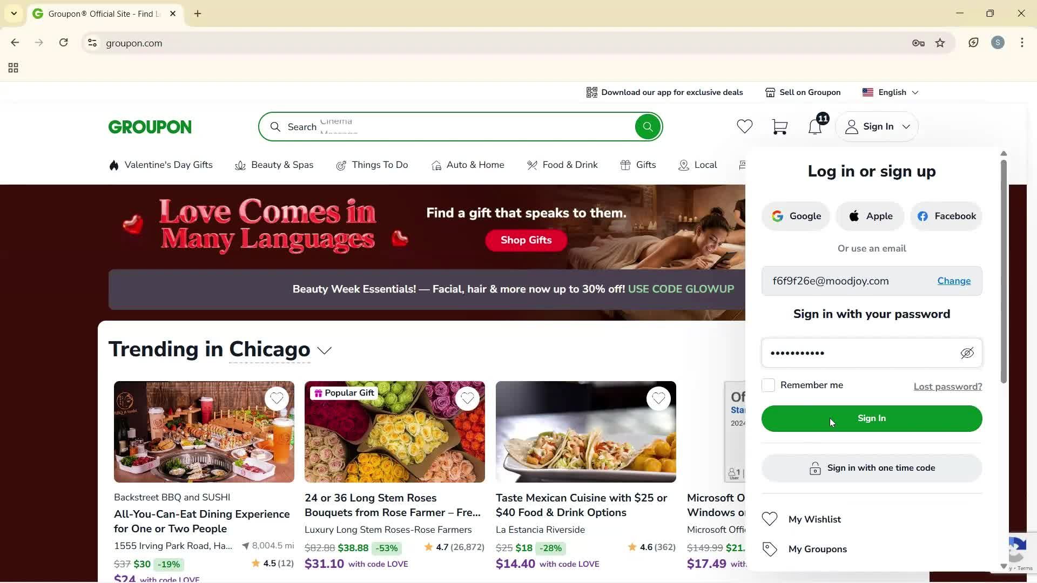Show the password using the eye icon
The height and width of the screenshot is (583, 1037).
coord(967,353)
